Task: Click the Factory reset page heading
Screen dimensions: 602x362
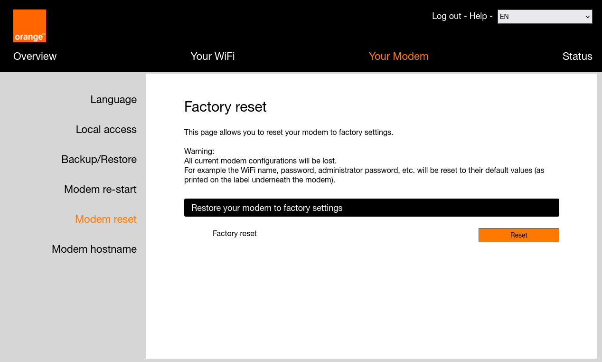Action: pyautogui.click(x=225, y=107)
